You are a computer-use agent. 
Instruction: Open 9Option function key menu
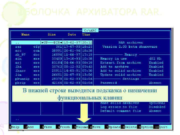point(145,127)
